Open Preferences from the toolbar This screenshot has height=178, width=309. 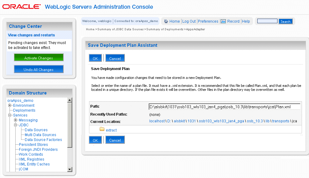208,21
